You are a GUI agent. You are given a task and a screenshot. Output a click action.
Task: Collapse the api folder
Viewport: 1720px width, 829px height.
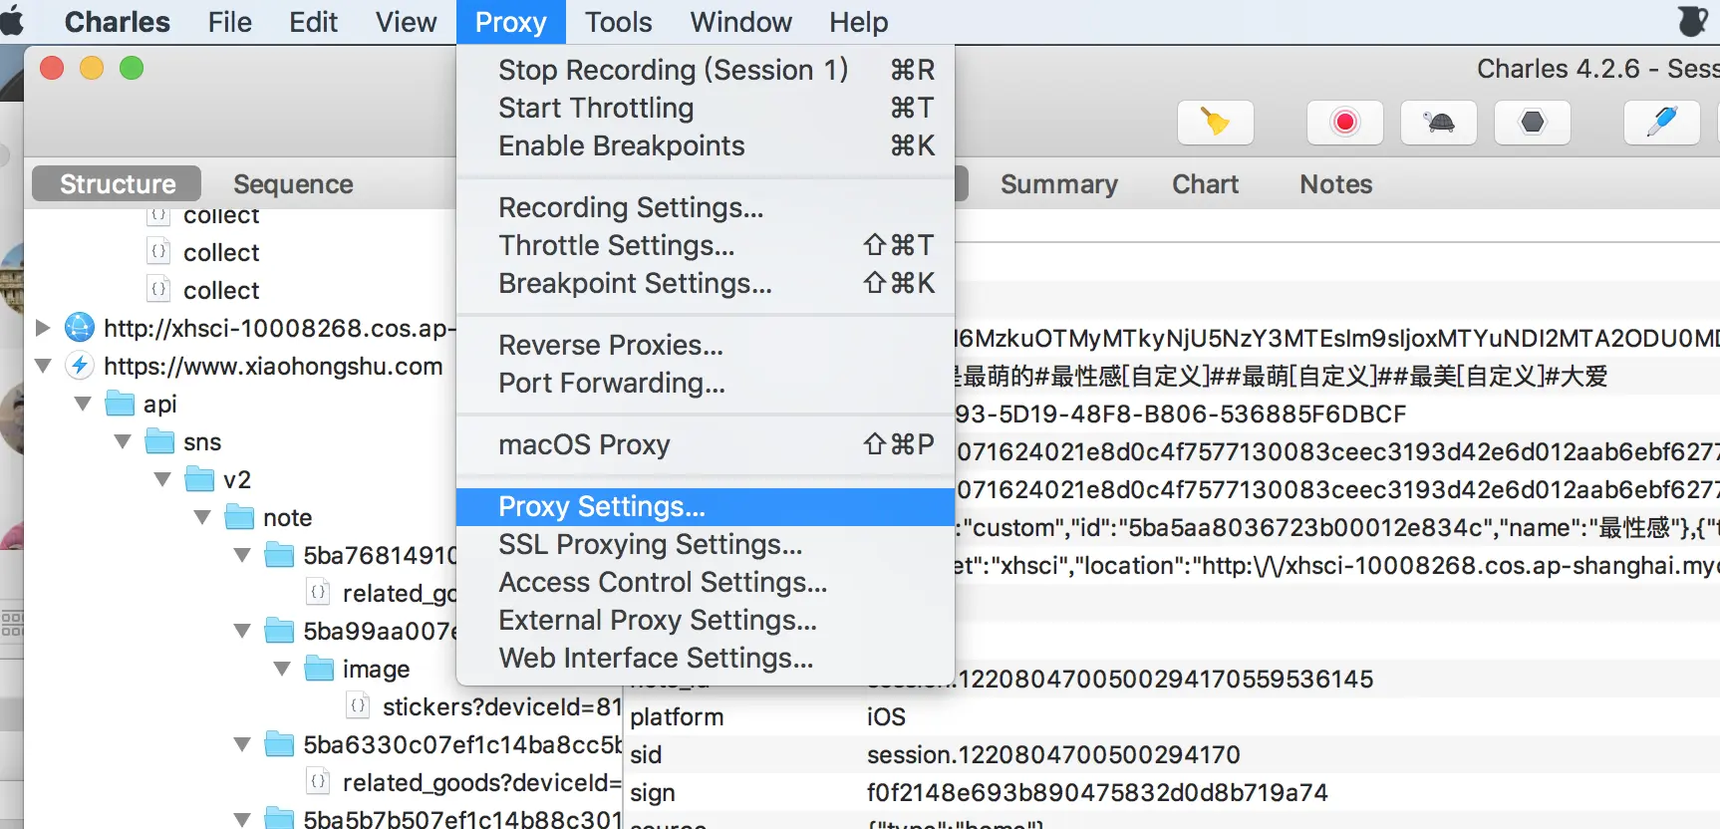tap(83, 404)
